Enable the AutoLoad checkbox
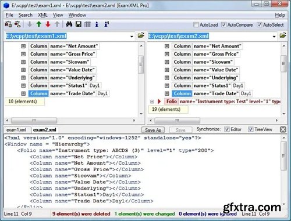 [x=196, y=25]
